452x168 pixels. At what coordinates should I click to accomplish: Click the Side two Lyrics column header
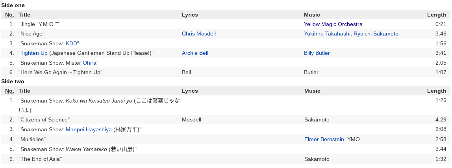tap(190, 91)
